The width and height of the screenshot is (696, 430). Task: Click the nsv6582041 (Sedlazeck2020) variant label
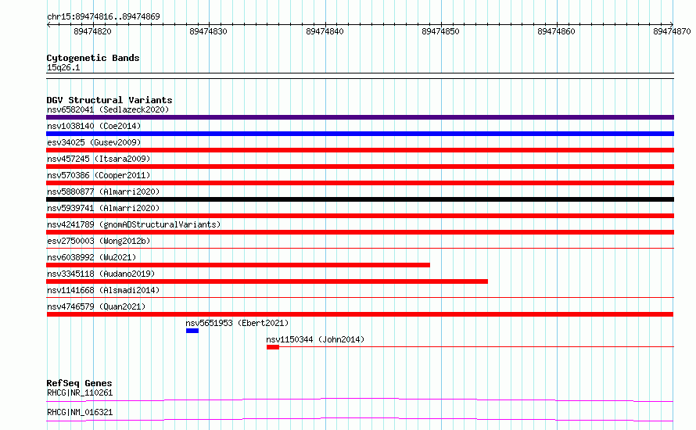point(108,109)
